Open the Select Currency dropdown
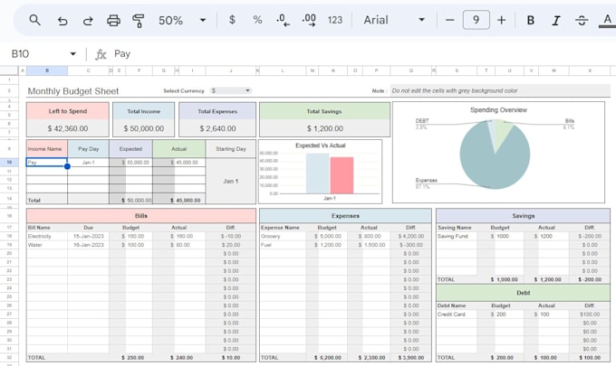Viewport: 616px width, 366px height. (230, 90)
